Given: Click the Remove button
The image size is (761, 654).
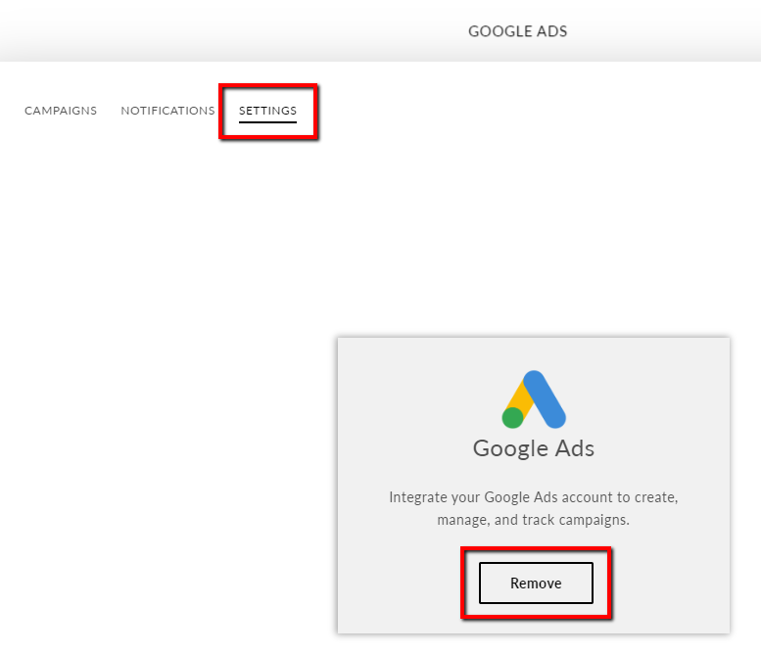Looking at the screenshot, I should [x=536, y=583].
